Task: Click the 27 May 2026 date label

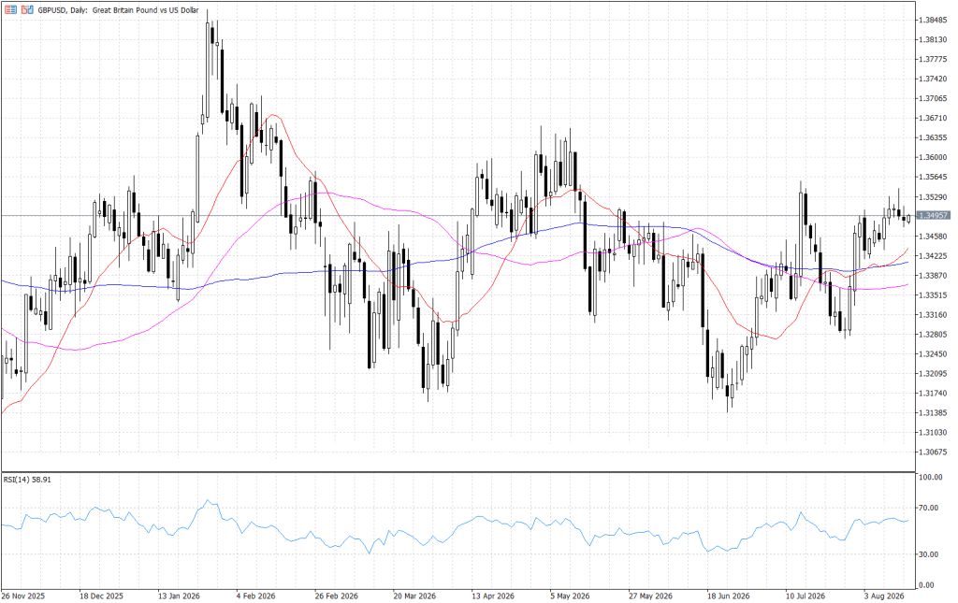Action: pyautogui.click(x=650, y=596)
